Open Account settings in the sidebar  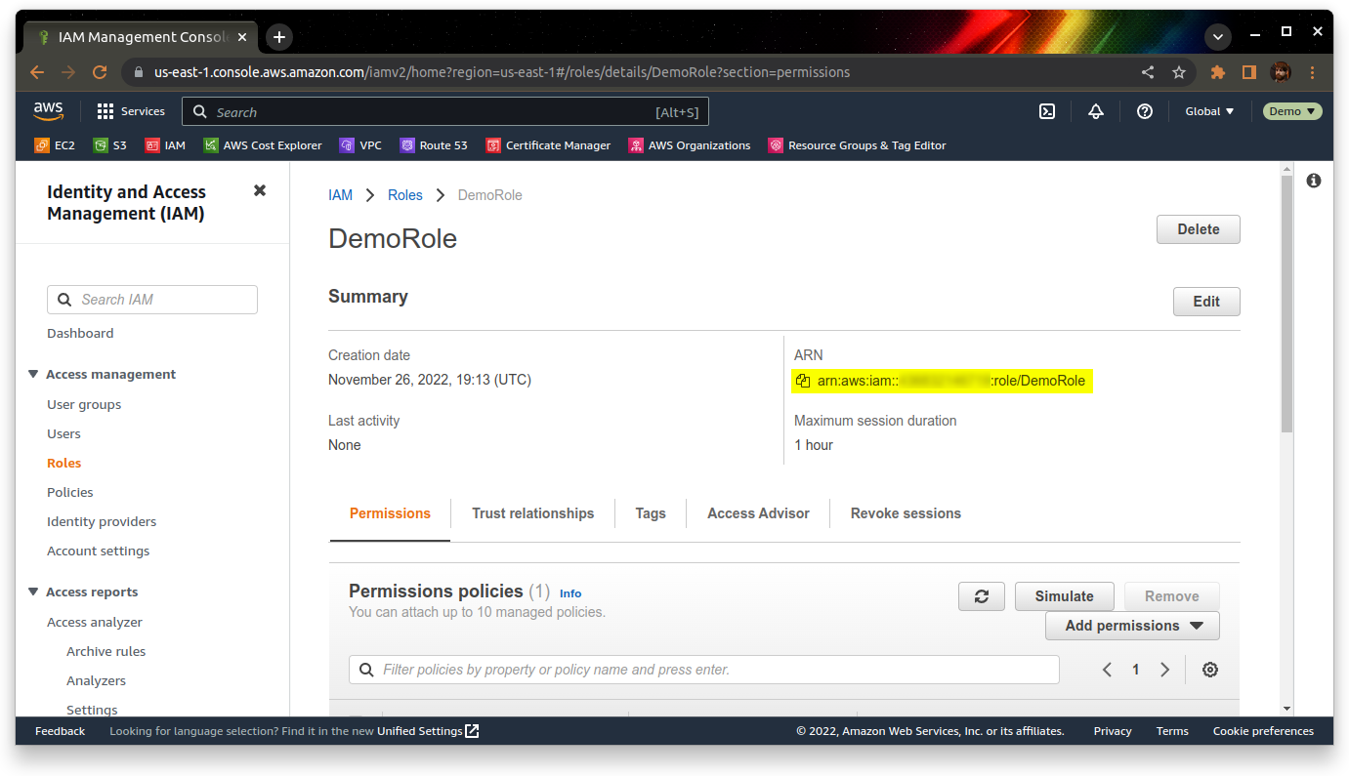coord(99,551)
